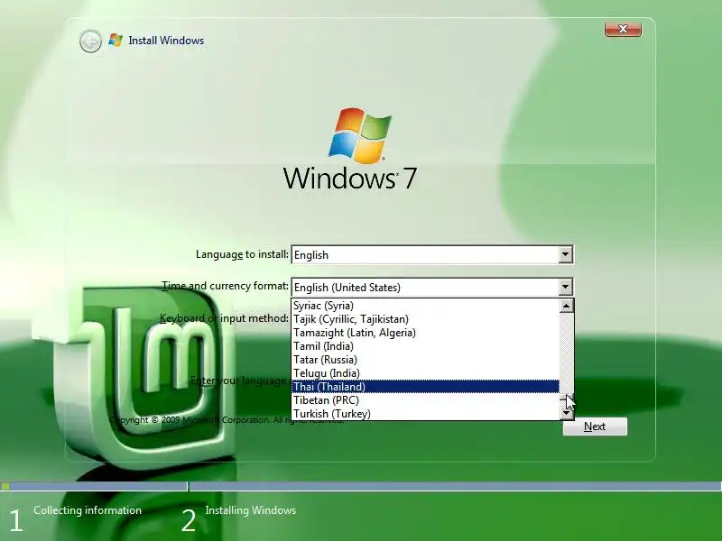Screen dimensions: 722x541
Task: Choose Tatar (Russia) format
Action: click(x=425, y=359)
